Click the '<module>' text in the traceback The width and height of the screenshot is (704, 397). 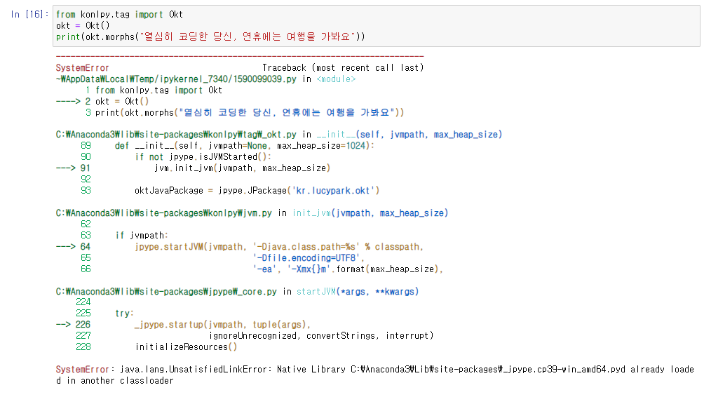point(336,79)
